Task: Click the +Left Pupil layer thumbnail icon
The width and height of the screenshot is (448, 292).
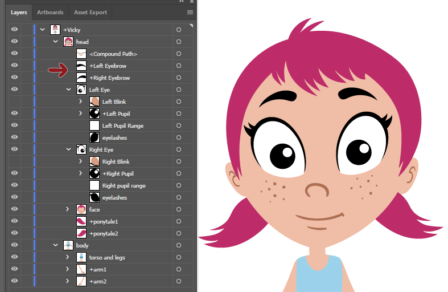Action: pyautogui.click(x=94, y=114)
